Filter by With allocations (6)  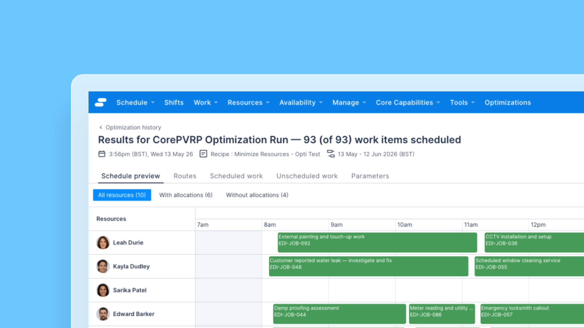pyautogui.click(x=186, y=195)
